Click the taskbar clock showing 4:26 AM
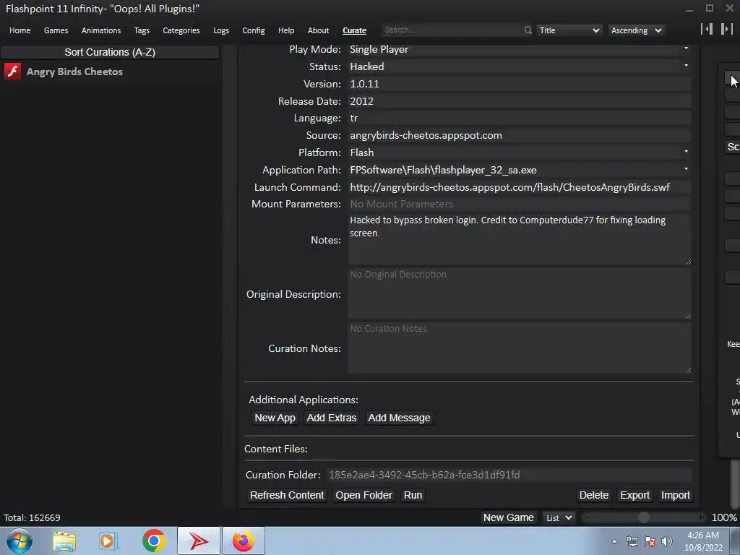The width and height of the screenshot is (740, 555). click(x=703, y=541)
